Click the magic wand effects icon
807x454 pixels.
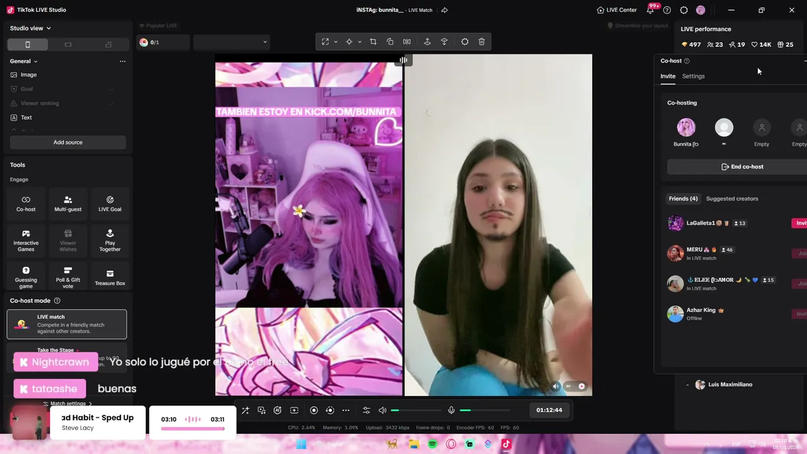click(x=245, y=410)
